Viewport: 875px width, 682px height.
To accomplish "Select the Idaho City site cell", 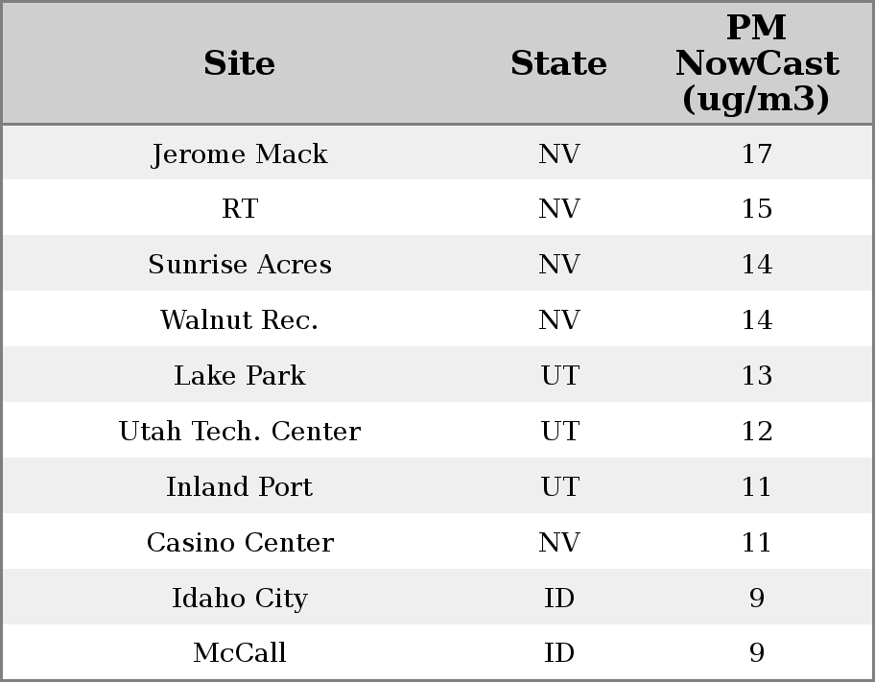I will point(239,599).
